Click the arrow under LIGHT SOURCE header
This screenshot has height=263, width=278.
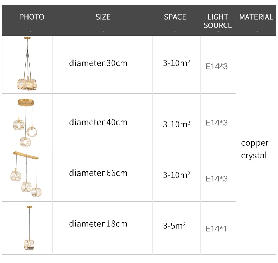(x=218, y=32)
